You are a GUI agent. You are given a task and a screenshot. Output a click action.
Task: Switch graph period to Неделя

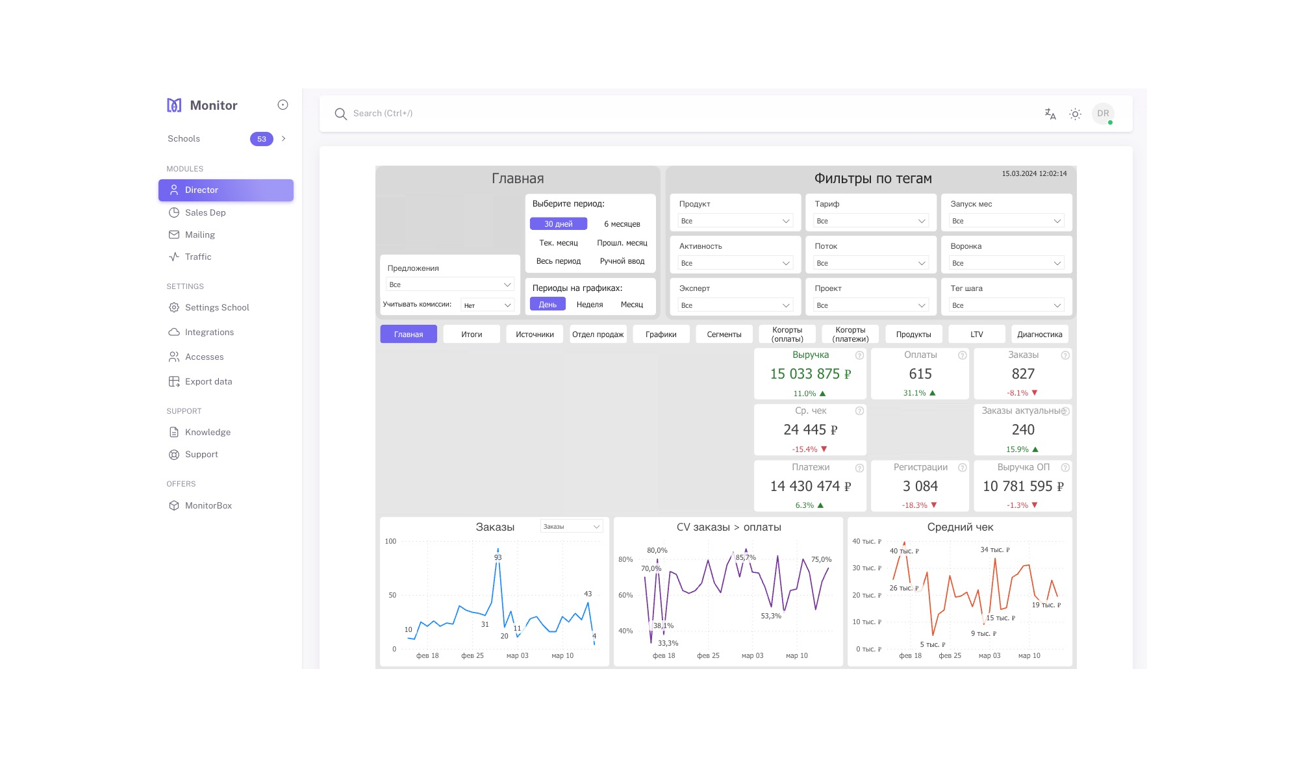589,304
